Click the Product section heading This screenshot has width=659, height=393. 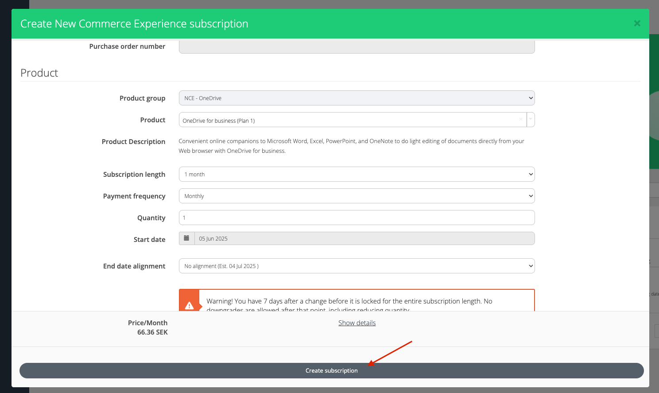39,73
